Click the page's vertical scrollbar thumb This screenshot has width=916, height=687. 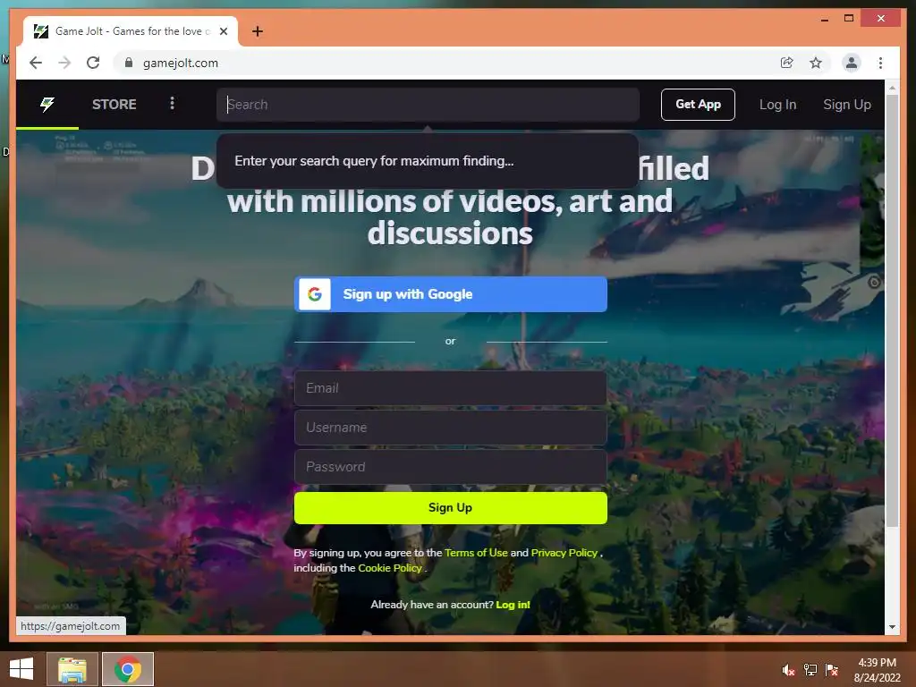point(892,310)
